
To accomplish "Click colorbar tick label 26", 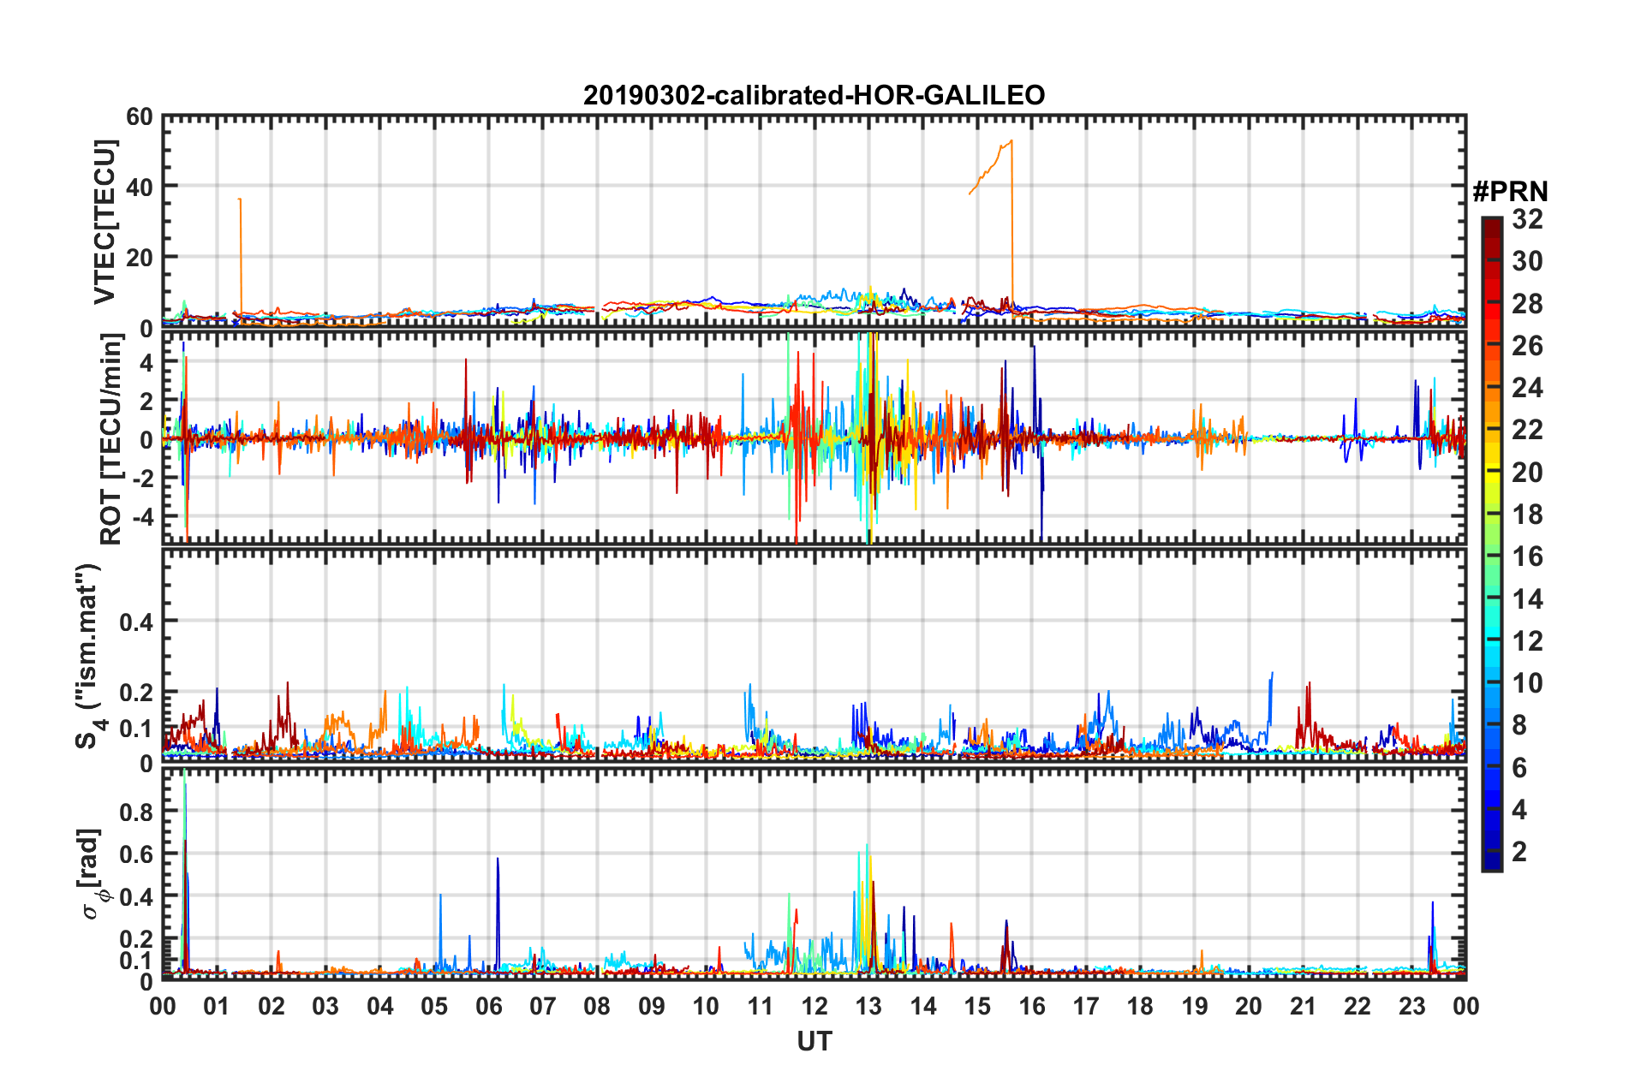I will click(1527, 346).
